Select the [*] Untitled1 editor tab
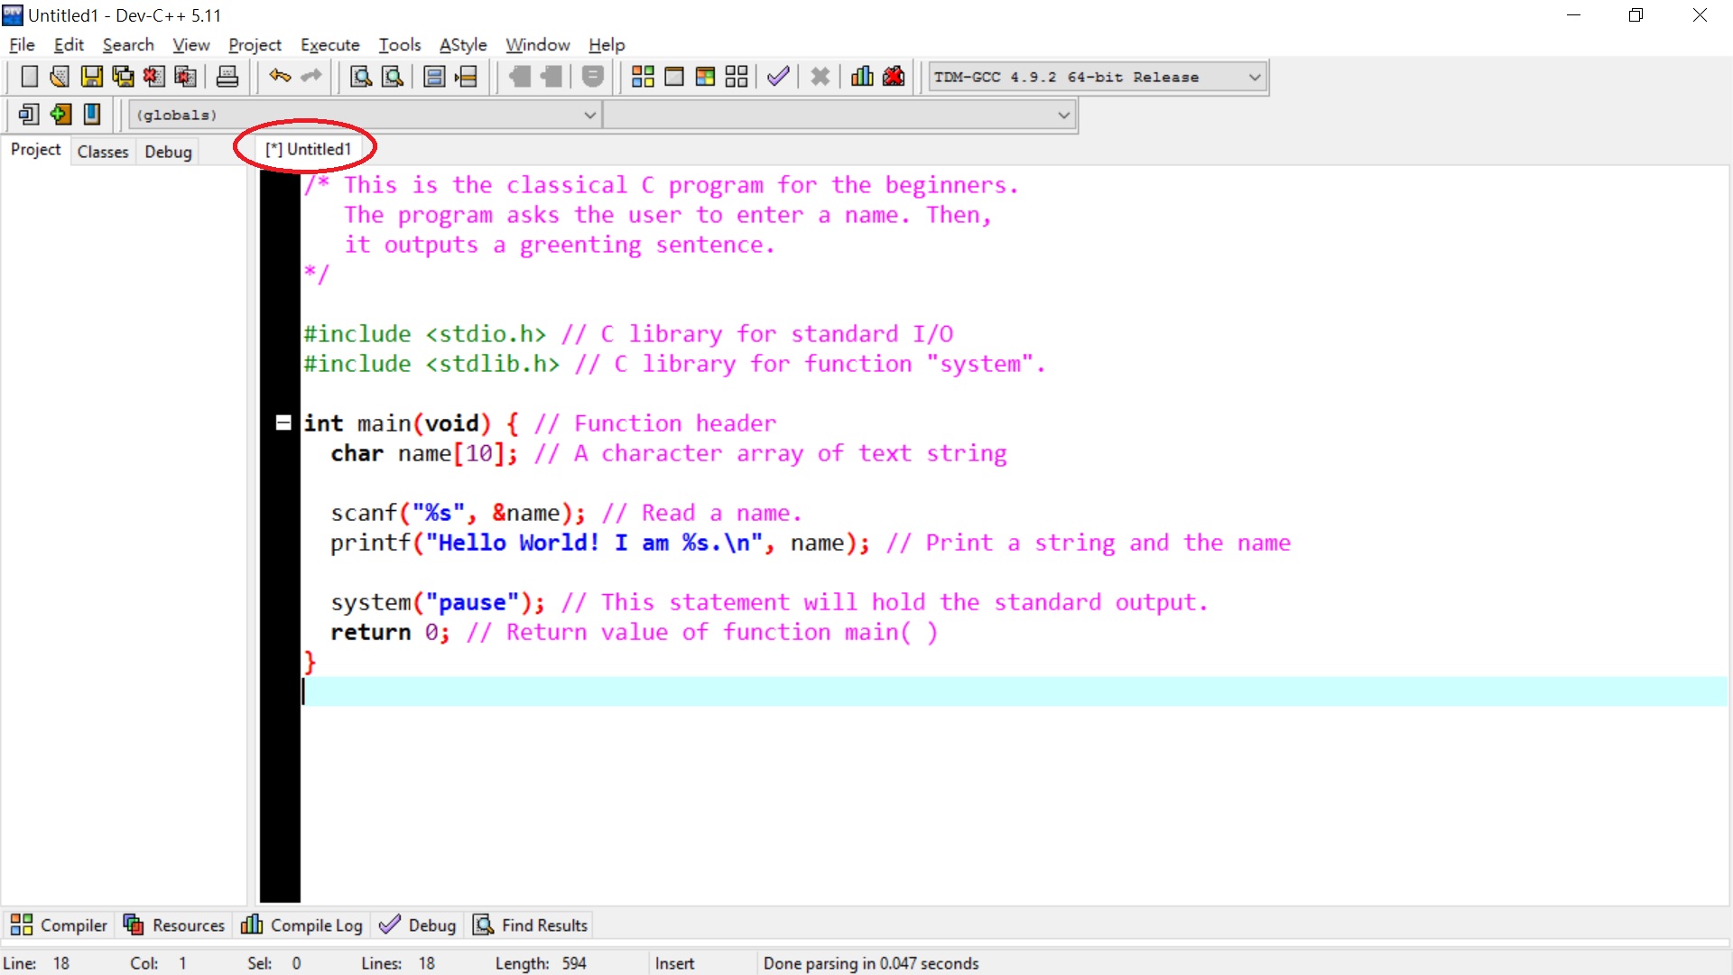 coord(308,149)
